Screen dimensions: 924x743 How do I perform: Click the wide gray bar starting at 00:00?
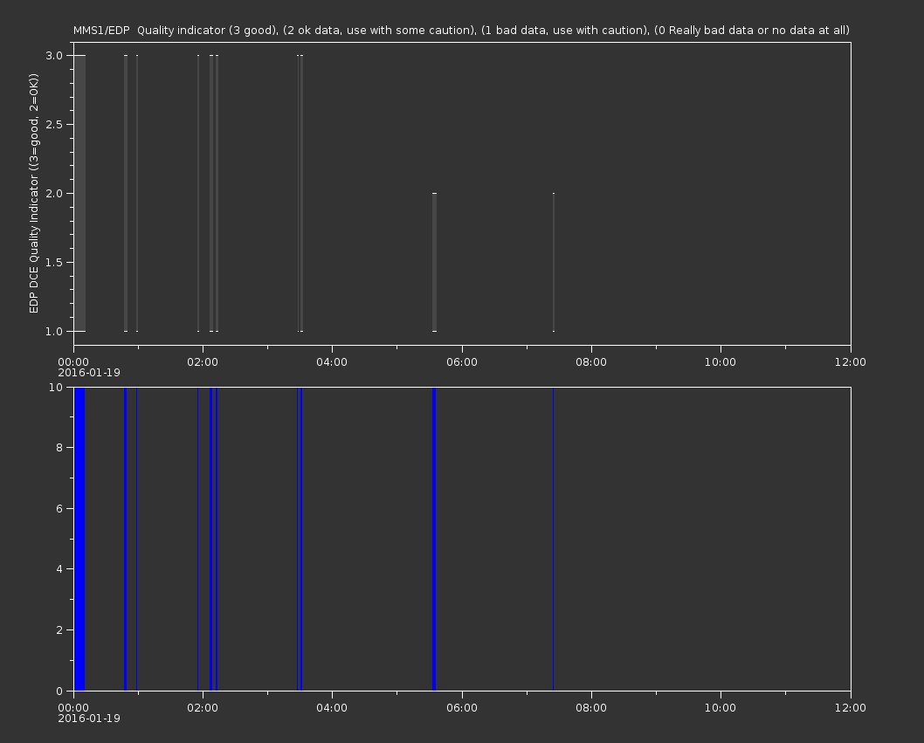pyautogui.click(x=79, y=193)
